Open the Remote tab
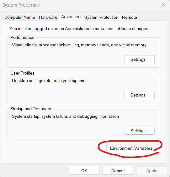This screenshot has width=170, height=177. [x=129, y=17]
